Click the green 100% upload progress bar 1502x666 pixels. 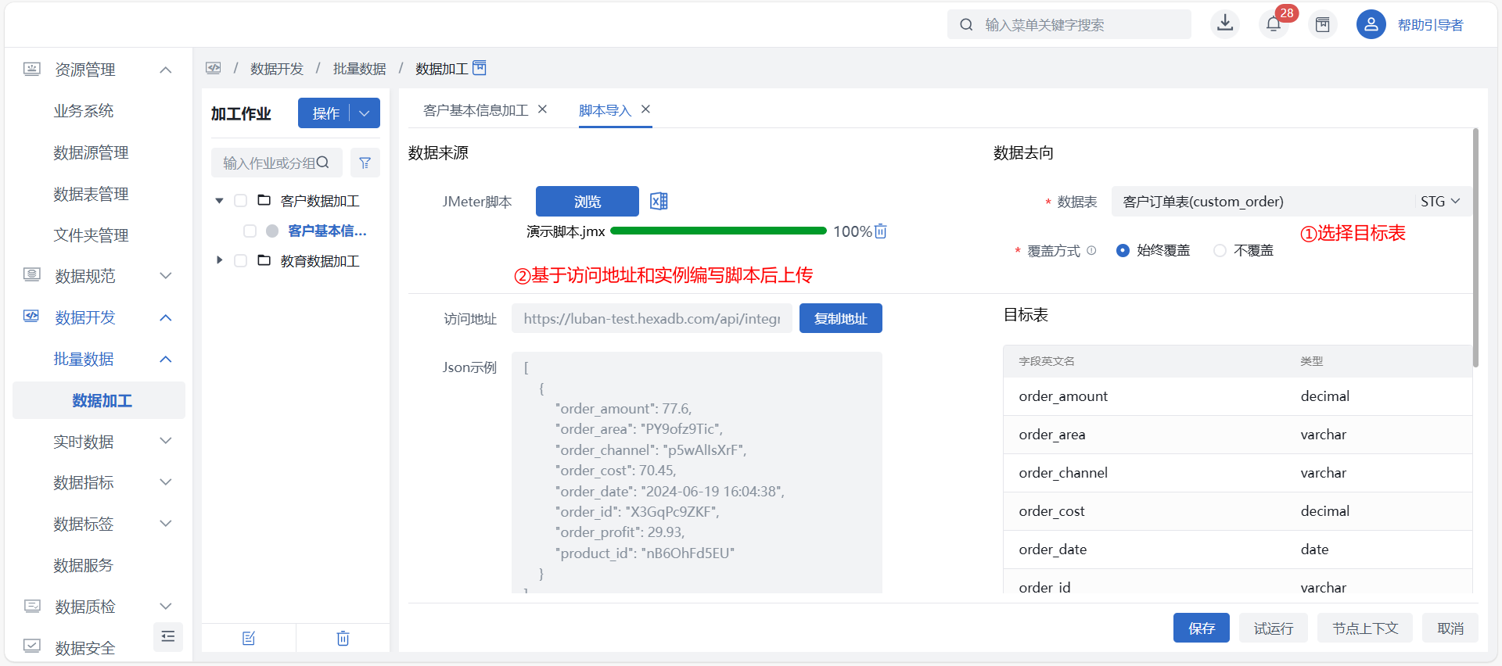pos(718,231)
